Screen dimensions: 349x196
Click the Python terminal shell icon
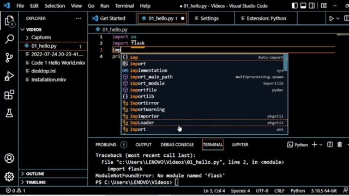[290, 145]
